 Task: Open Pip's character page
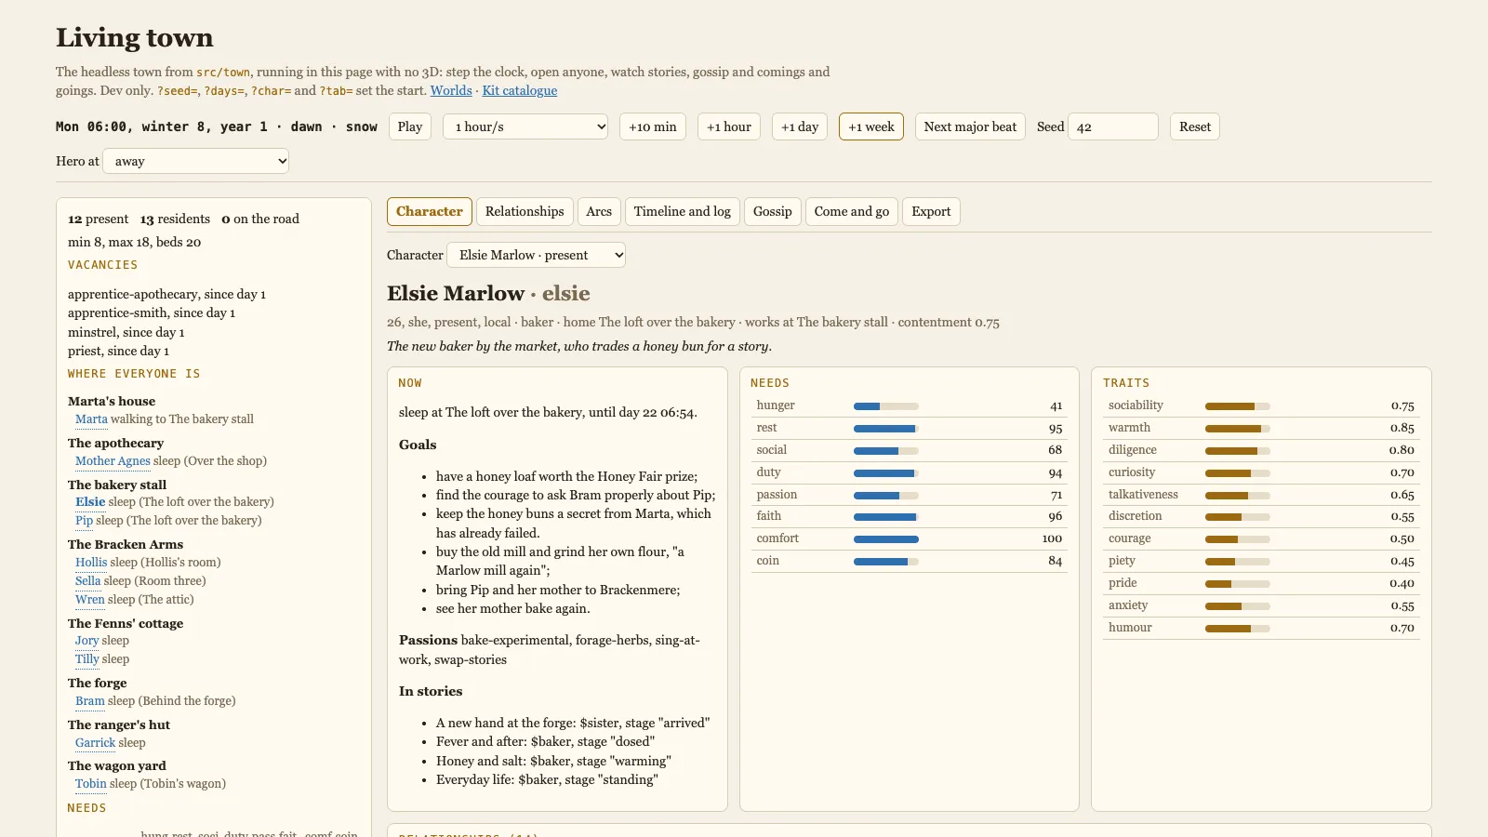click(x=85, y=521)
